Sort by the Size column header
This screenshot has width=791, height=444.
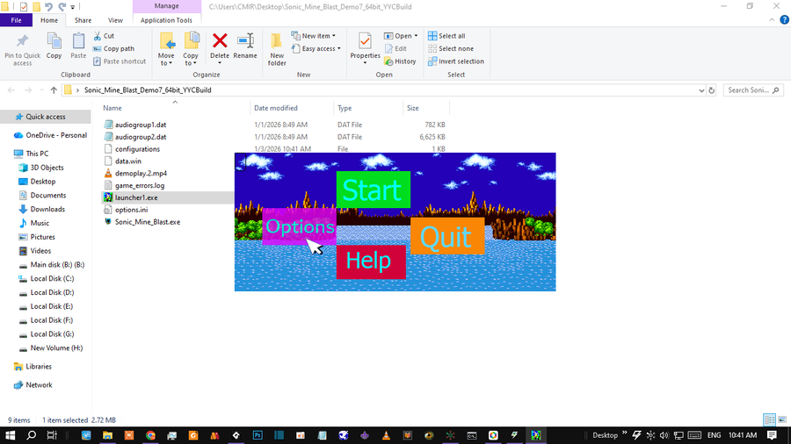pyautogui.click(x=413, y=108)
